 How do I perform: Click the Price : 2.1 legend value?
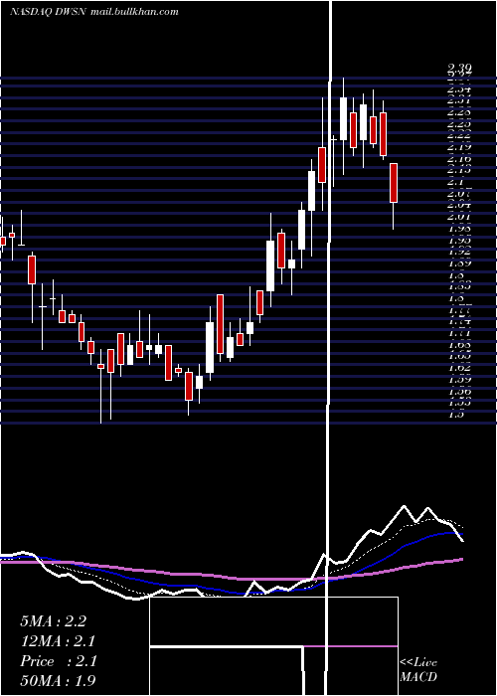[x=58, y=661]
